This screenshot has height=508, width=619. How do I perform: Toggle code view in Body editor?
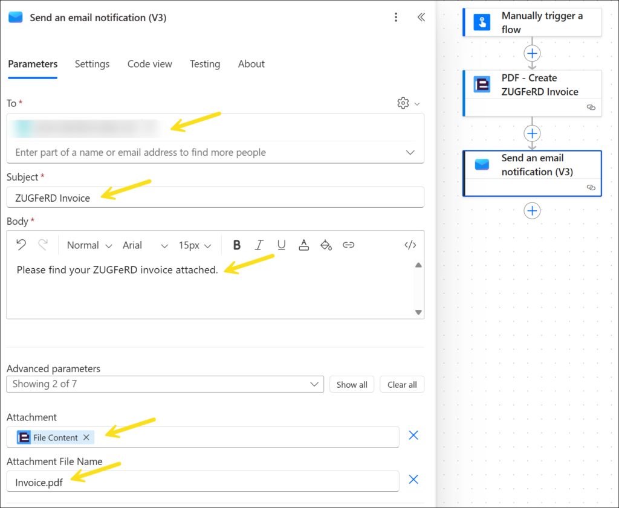click(410, 245)
